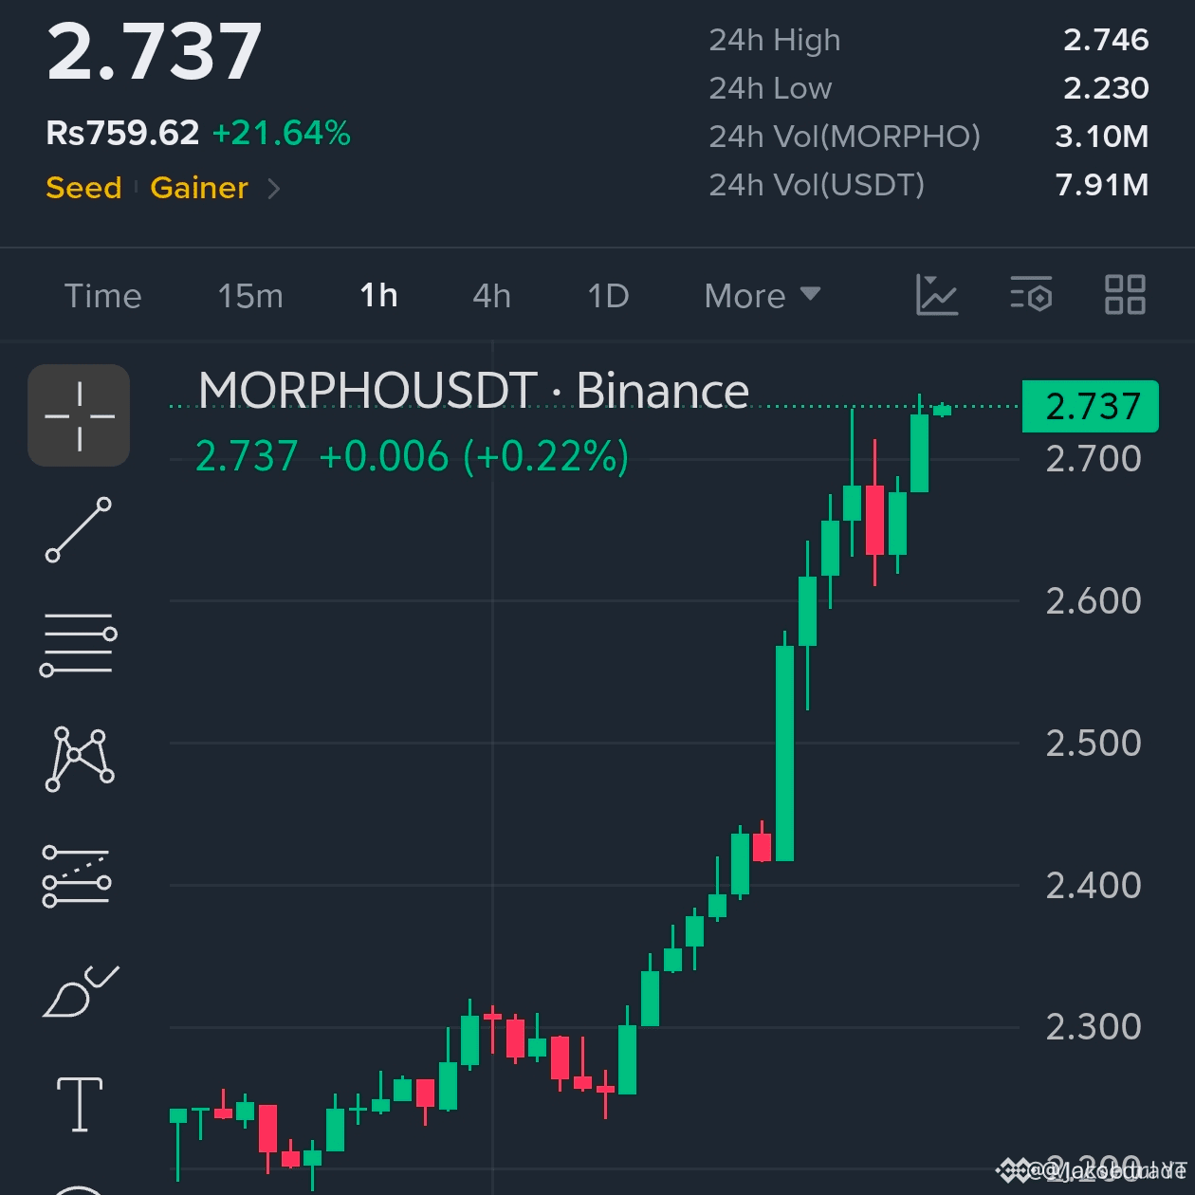Select the trend line drawing tool

pos(79,529)
